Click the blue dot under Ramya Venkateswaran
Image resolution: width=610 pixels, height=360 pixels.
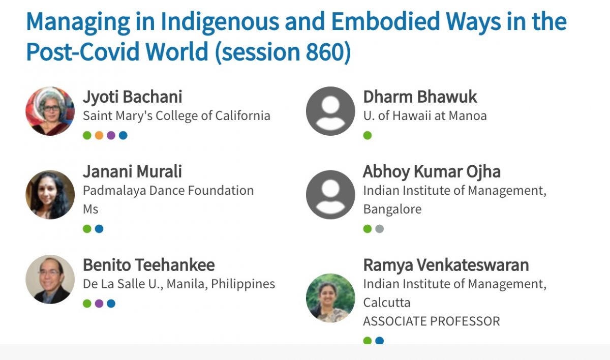point(379,341)
